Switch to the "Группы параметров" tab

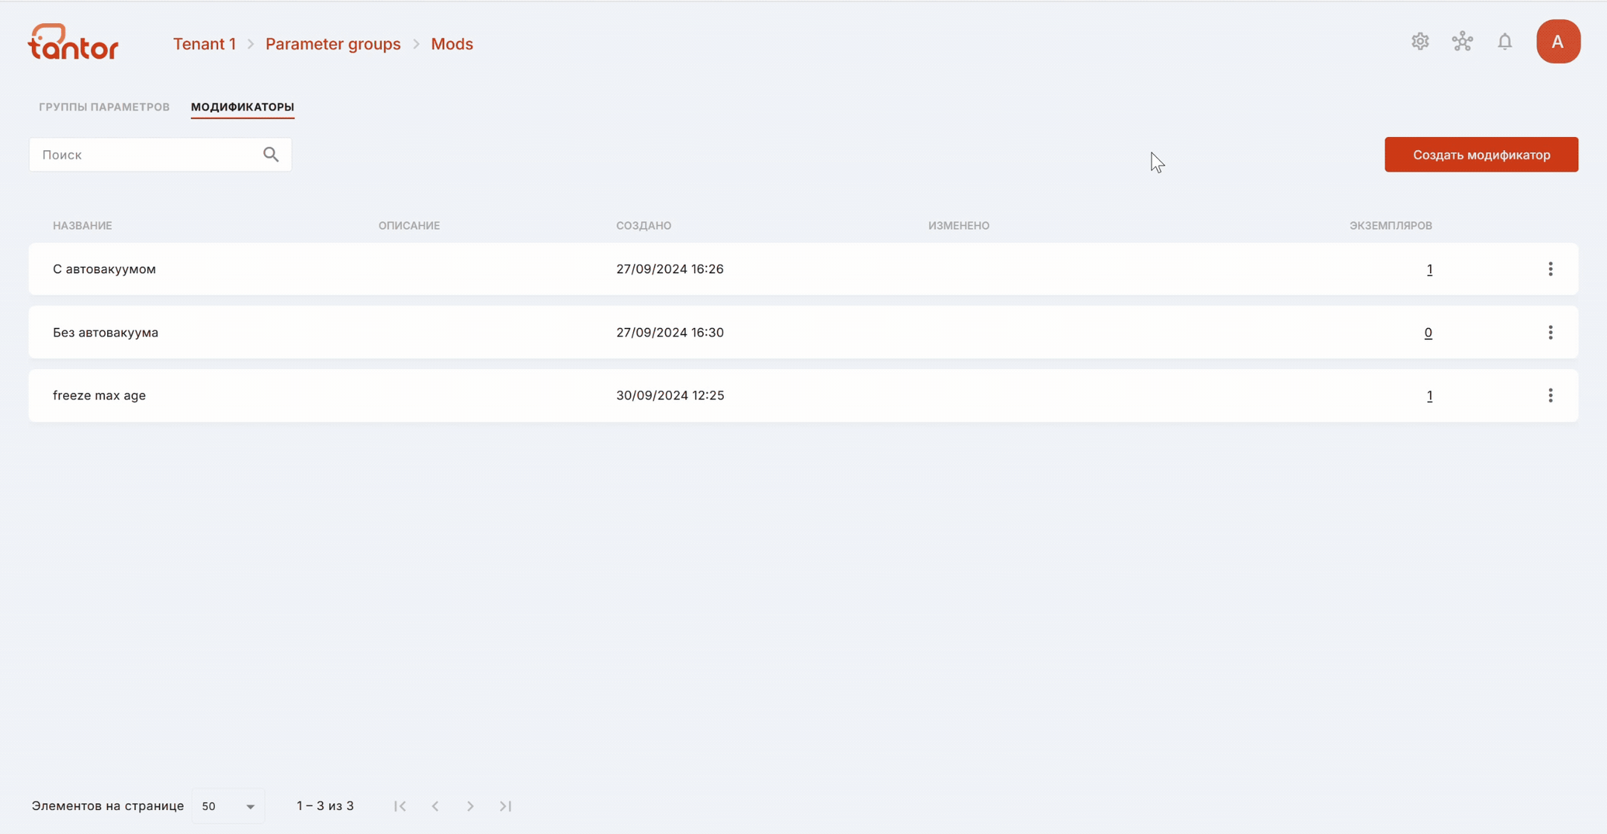104,107
